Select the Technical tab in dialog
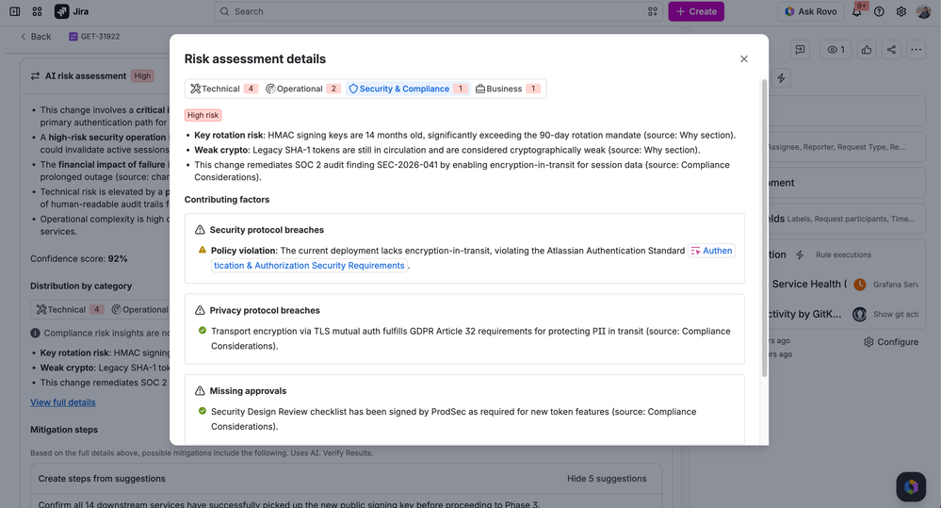The width and height of the screenshot is (941, 508). [224, 89]
